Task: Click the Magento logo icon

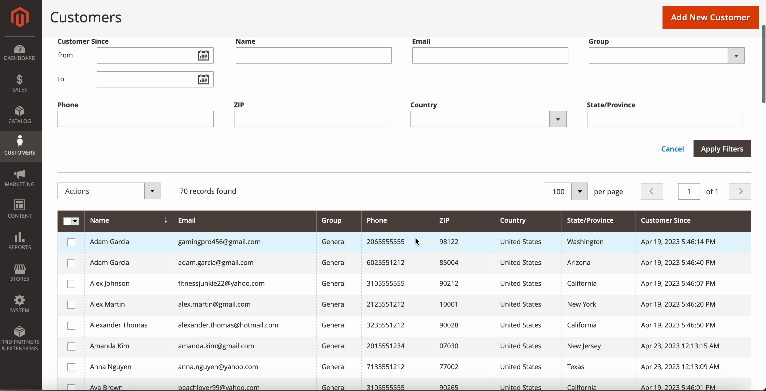Action: [x=20, y=17]
